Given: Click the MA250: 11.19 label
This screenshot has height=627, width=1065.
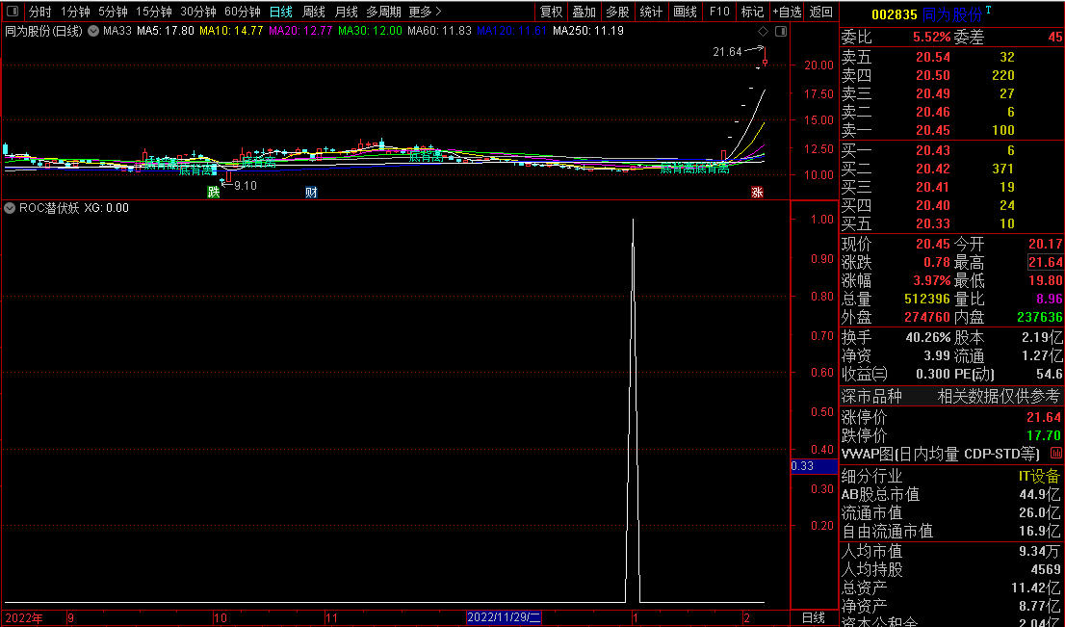Looking at the screenshot, I should pos(588,31).
